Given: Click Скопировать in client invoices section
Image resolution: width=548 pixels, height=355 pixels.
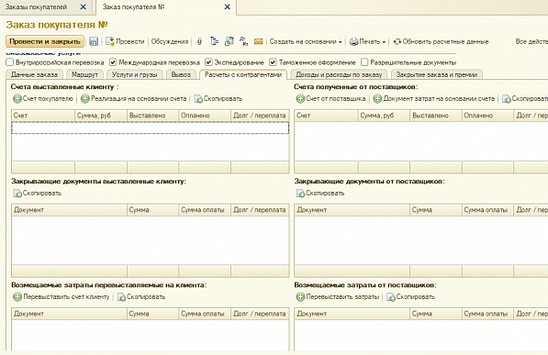Looking at the screenshot, I should [218, 98].
